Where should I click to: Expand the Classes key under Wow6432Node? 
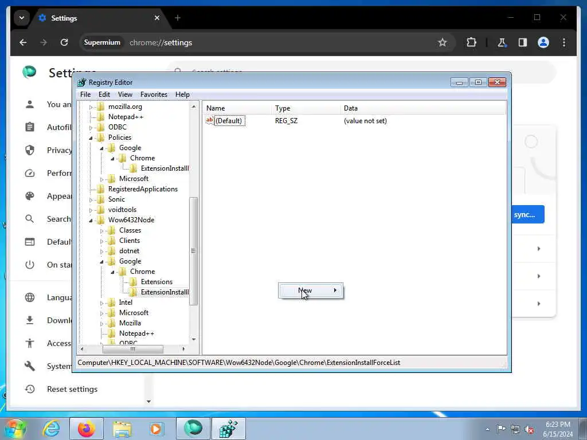tap(101, 231)
